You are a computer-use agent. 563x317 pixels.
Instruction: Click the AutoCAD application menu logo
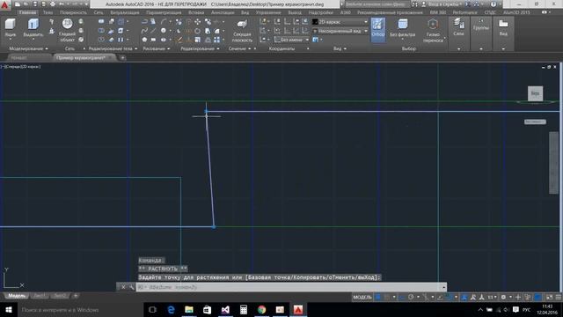pos(5,5)
